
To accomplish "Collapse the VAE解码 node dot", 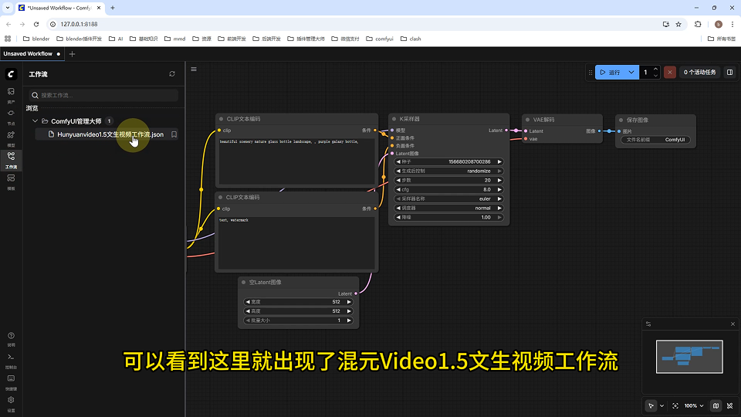I will pos(528,120).
